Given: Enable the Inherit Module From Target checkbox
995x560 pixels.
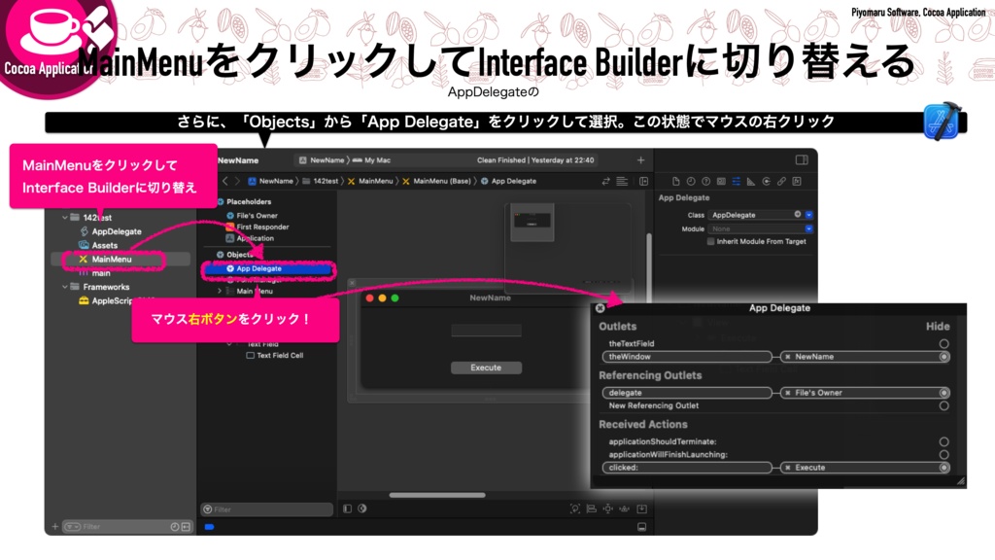Looking at the screenshot, I should [710, 241].
